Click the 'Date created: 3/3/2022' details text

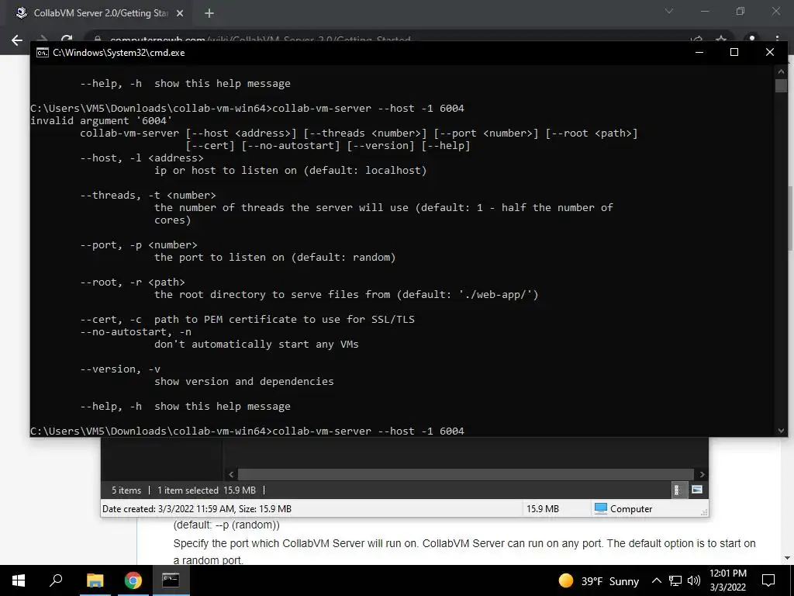pos(196,509)
